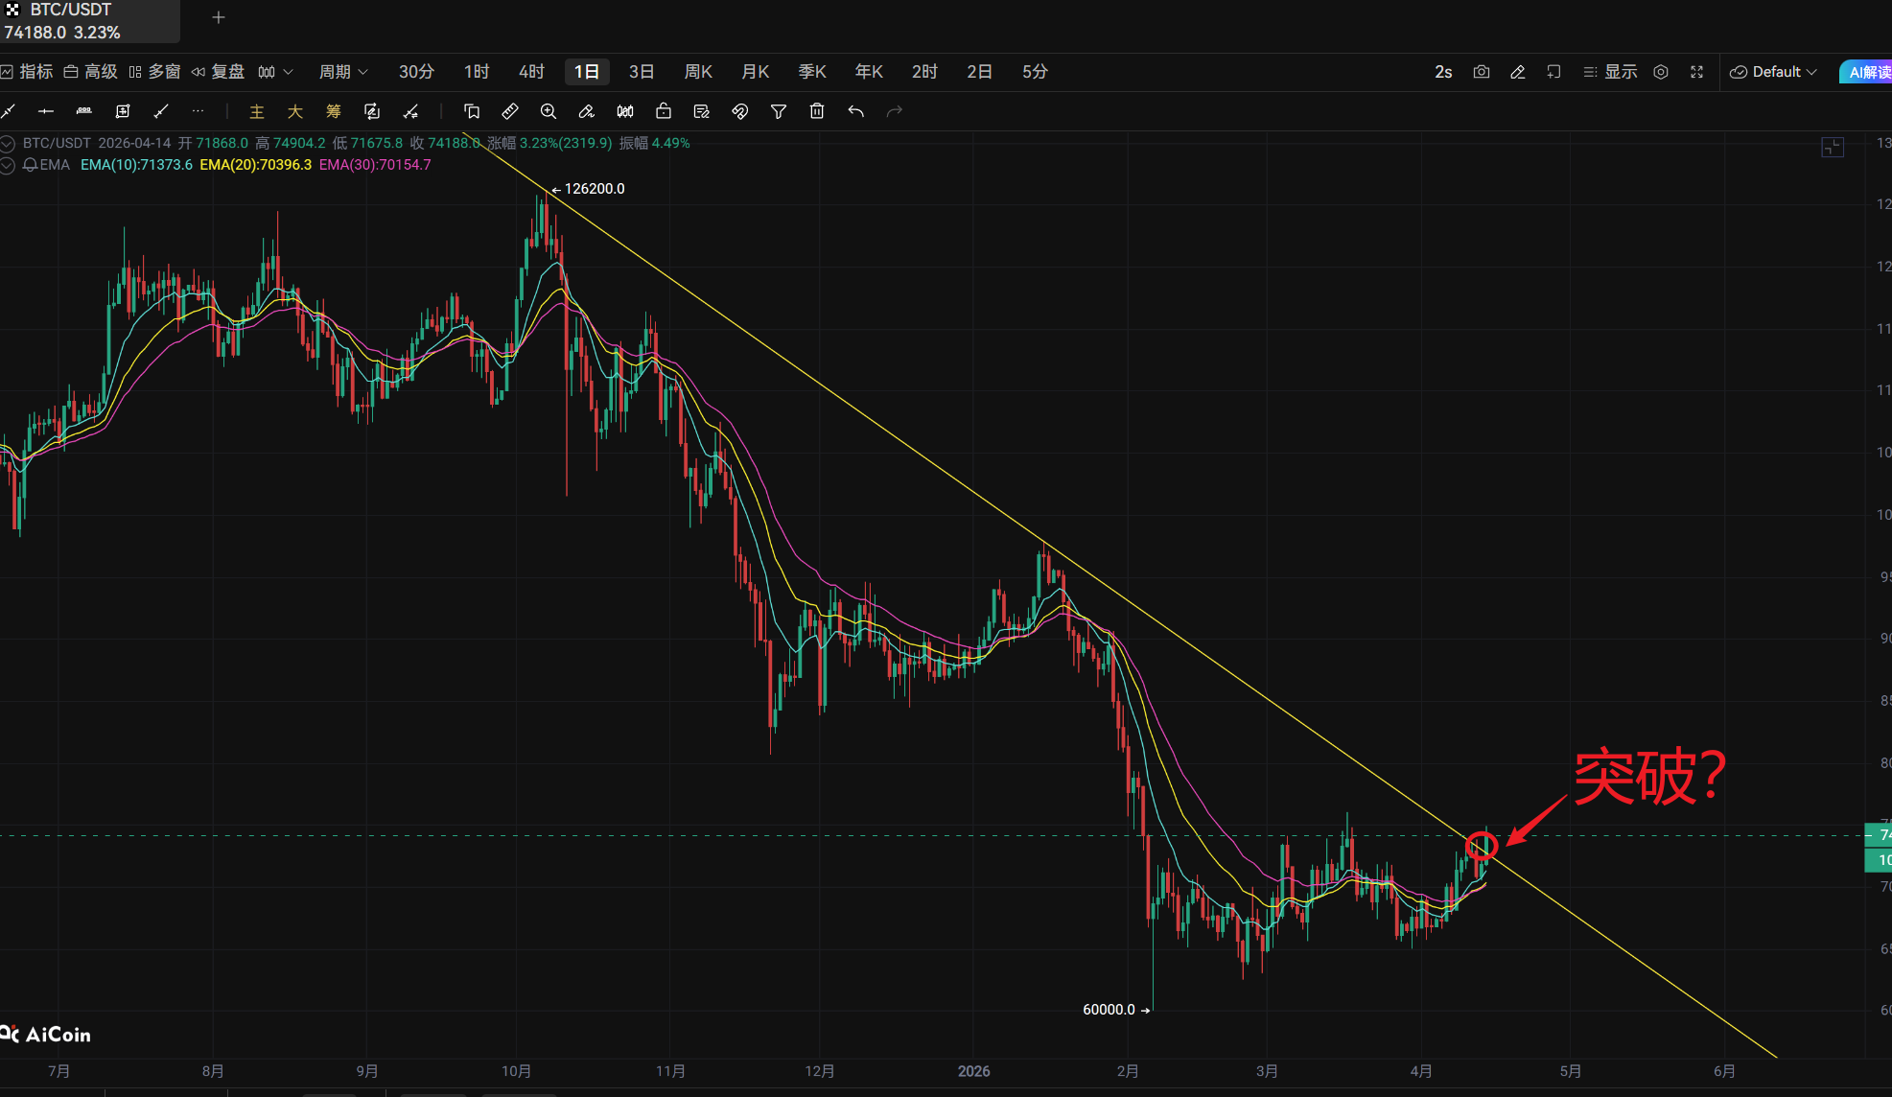Select the 周K weekly timeframe
Viewport: 1892px width, 1097px height.
(698, 72)
